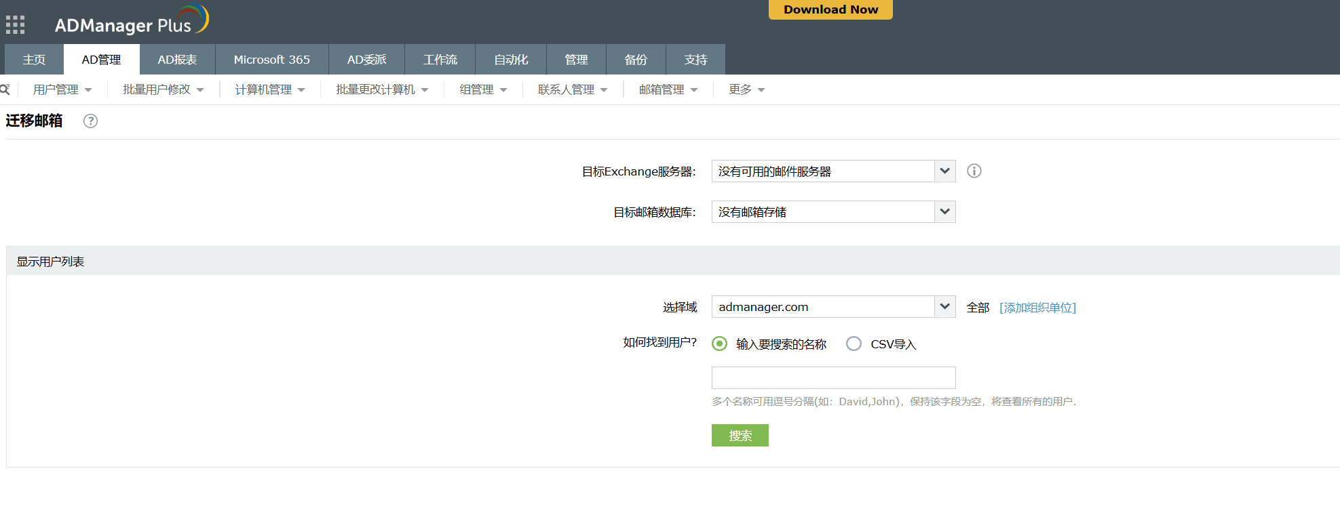Click the search magnifier icon
The image size is (1340, 519).
[5, 89]
